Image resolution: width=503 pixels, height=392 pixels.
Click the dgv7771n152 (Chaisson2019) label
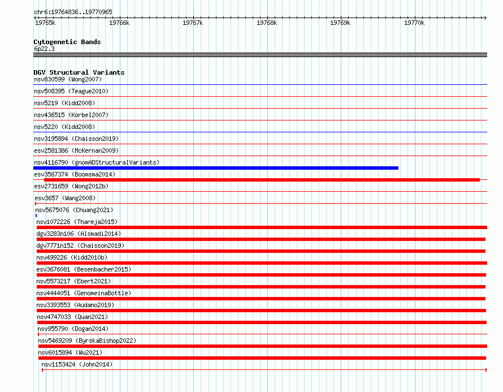pyautogui.click(x=80, y=245)
